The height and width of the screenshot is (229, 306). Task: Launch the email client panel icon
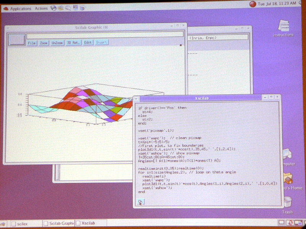(x=61, y=8)
